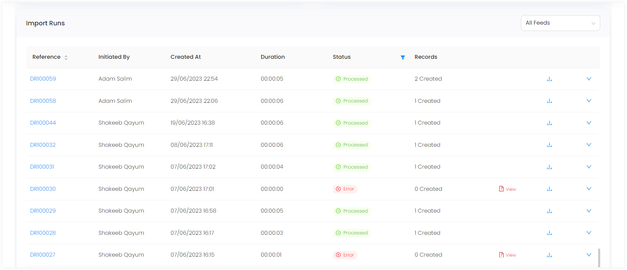
Task: Expand the DR100059 row details
Action: click(589, 79)
